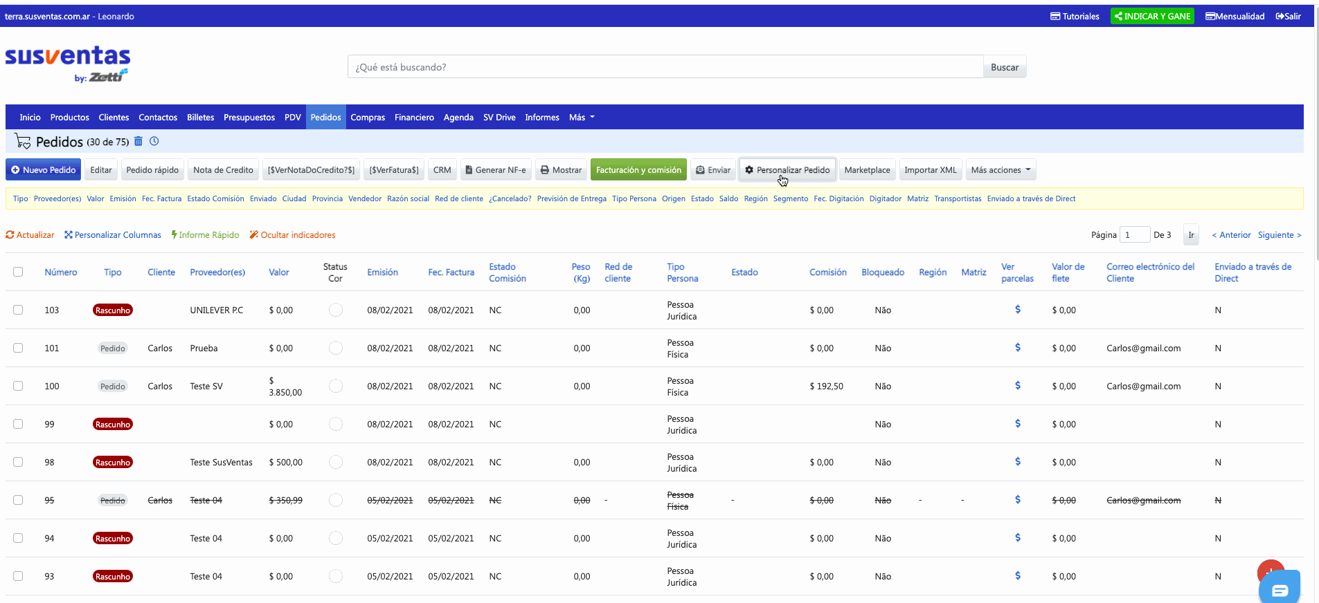
Task: Focus the ¿Qué está buscando? search field
Action: coord(665,67)
